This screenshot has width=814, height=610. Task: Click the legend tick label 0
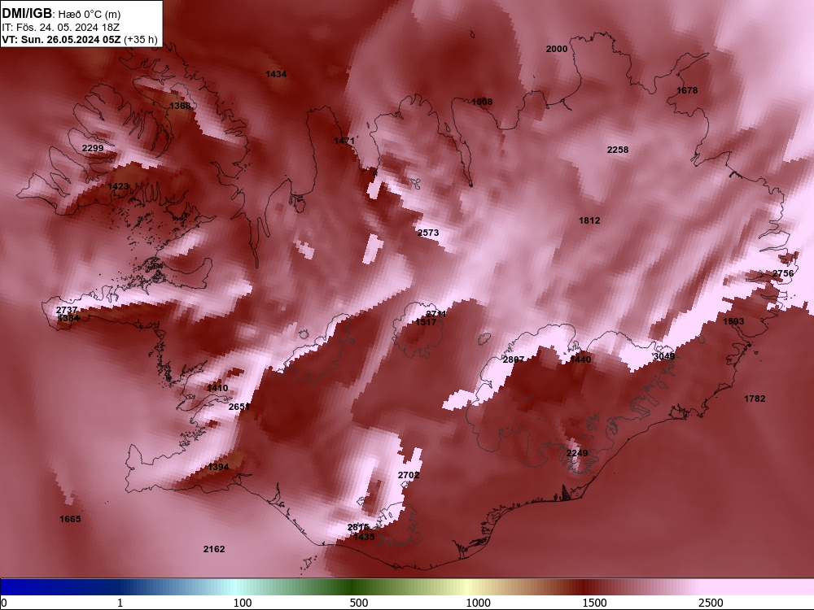[x=4, y=602]
